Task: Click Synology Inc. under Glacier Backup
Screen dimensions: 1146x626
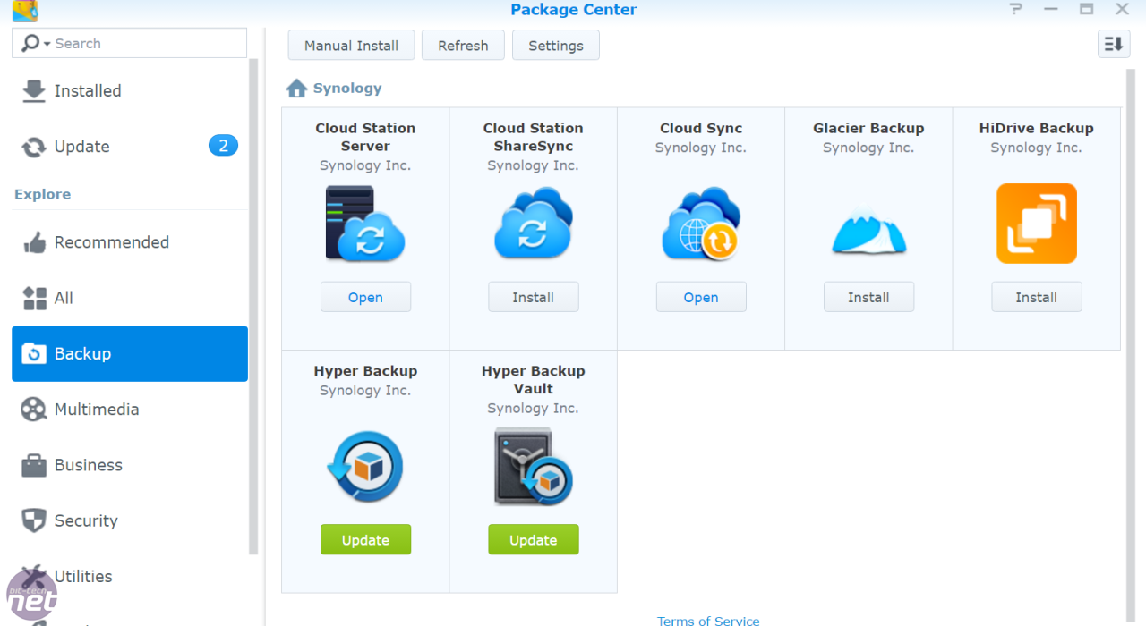Action: (868, 148)
